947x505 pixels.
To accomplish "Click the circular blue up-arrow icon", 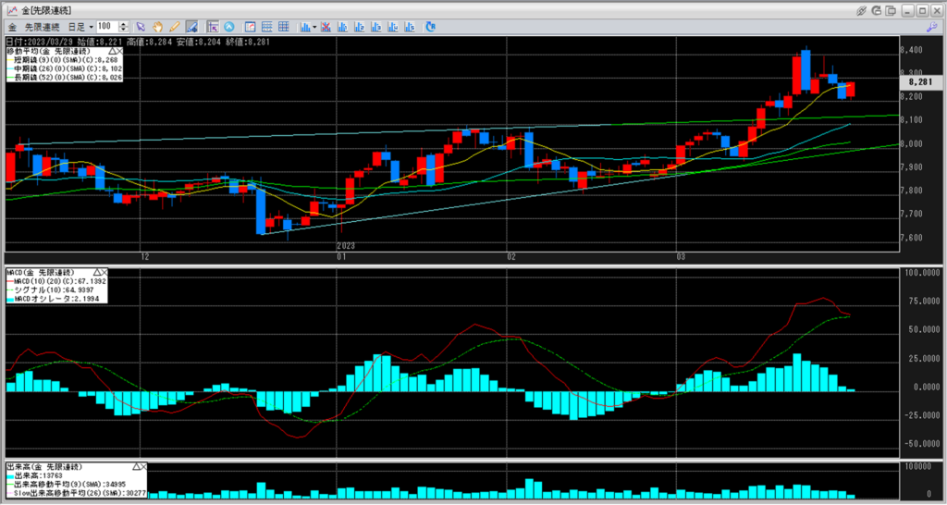I will pos(229,26).
